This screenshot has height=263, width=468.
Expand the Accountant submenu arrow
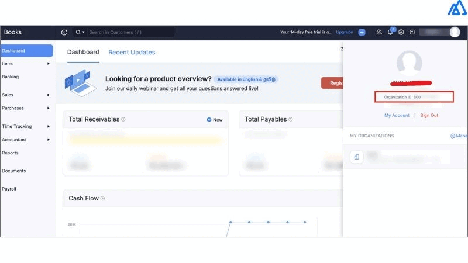(49, 140)
